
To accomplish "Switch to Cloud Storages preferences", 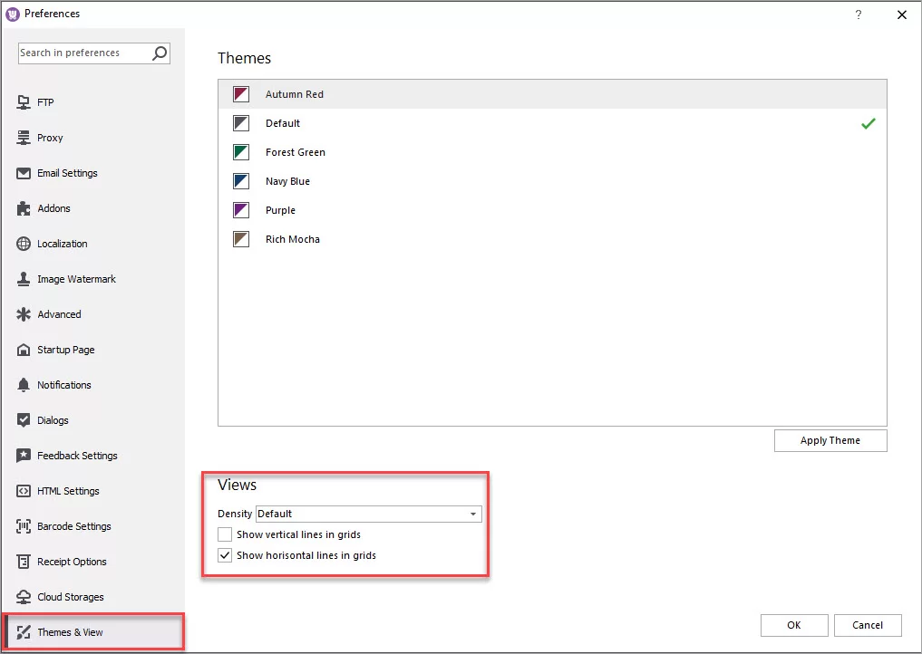I will click(70, 597).
